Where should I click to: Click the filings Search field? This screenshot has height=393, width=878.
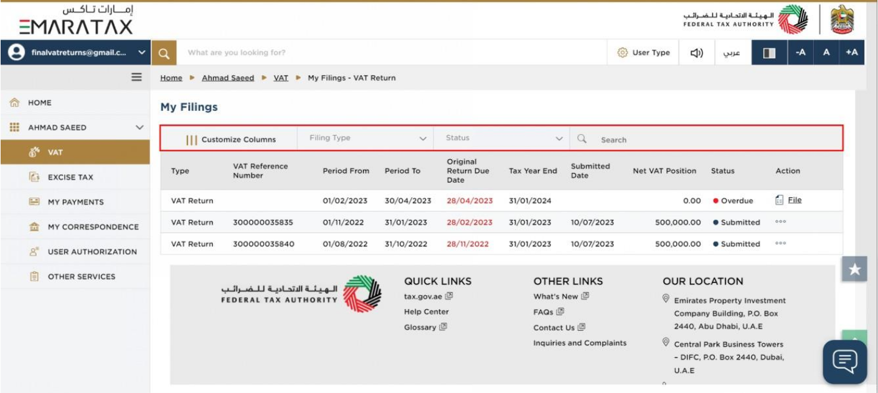(x=706, y=140)
